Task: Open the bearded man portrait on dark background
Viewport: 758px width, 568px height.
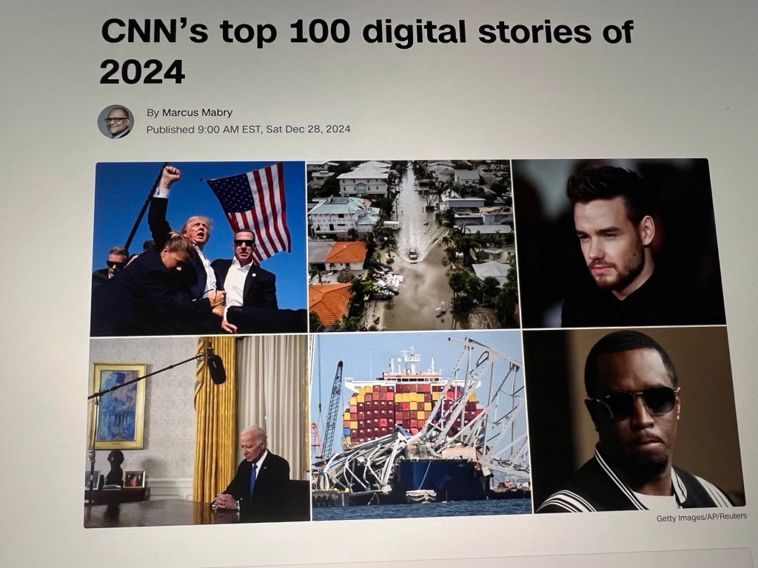Action: click(x=618, y=243)
